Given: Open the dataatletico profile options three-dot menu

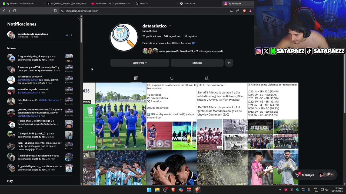Looking at the screenshot, I should pos(170,26).
